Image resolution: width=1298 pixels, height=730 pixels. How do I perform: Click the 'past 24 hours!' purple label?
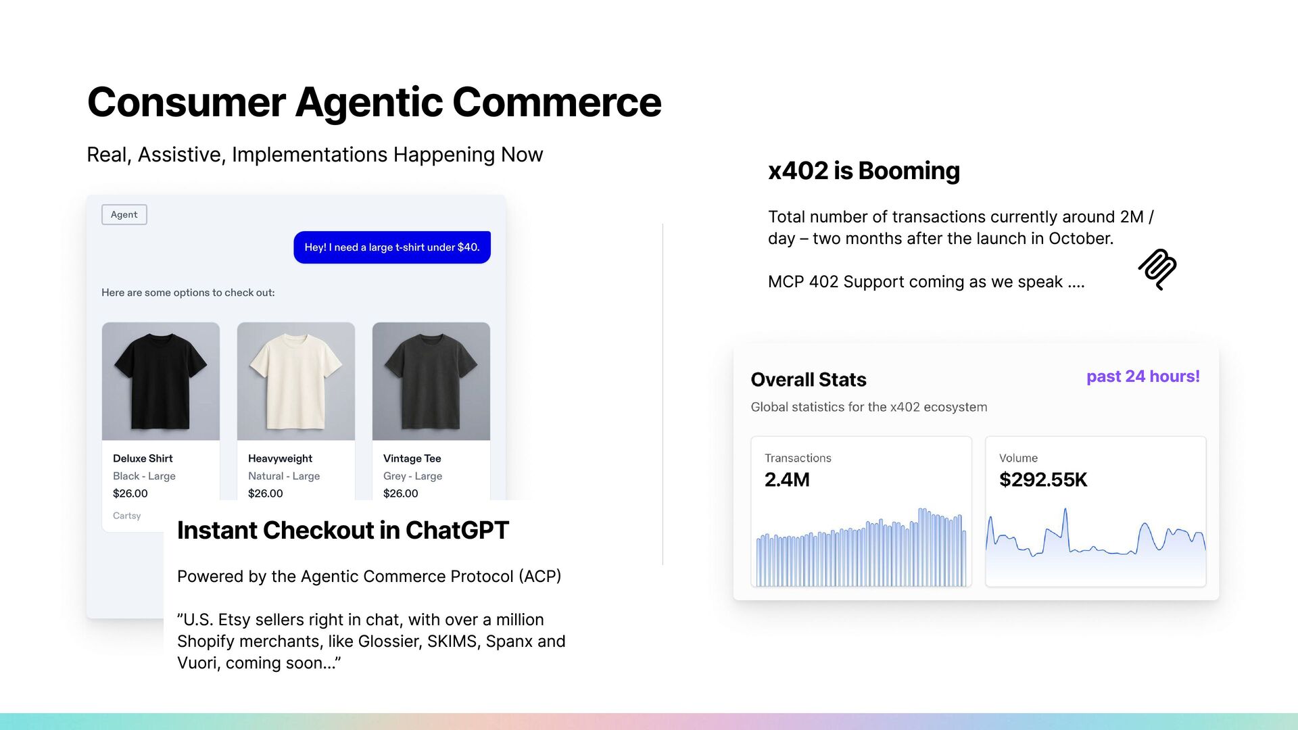(1143, 376)
